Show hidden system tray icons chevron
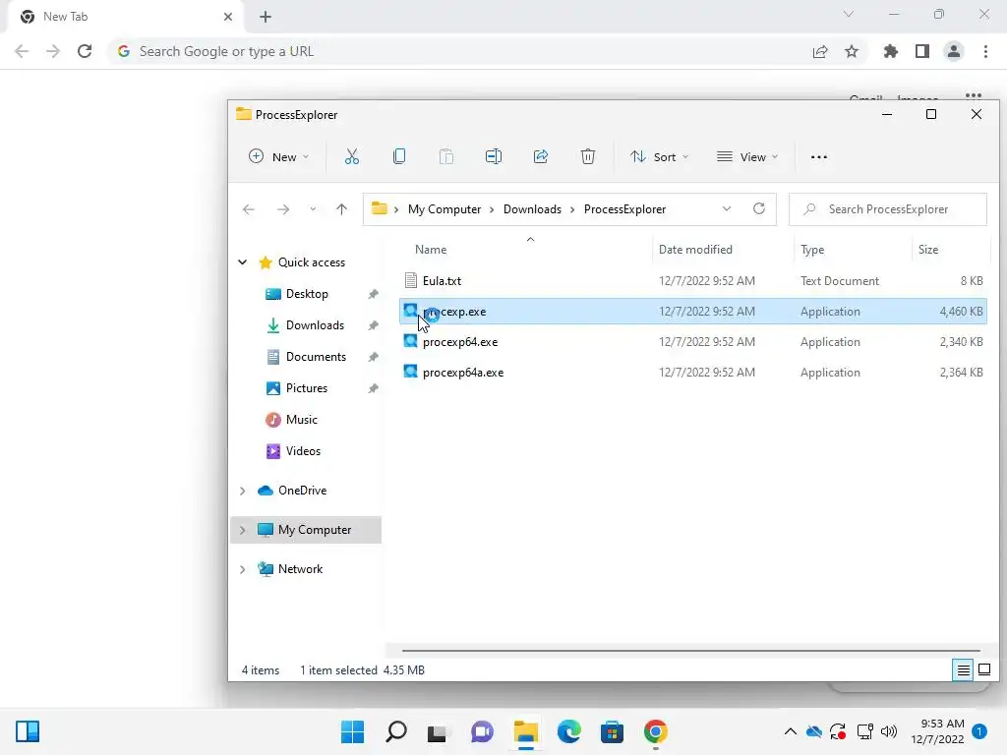This screenshot has height=755, width=1007. (x=791, y=731)
